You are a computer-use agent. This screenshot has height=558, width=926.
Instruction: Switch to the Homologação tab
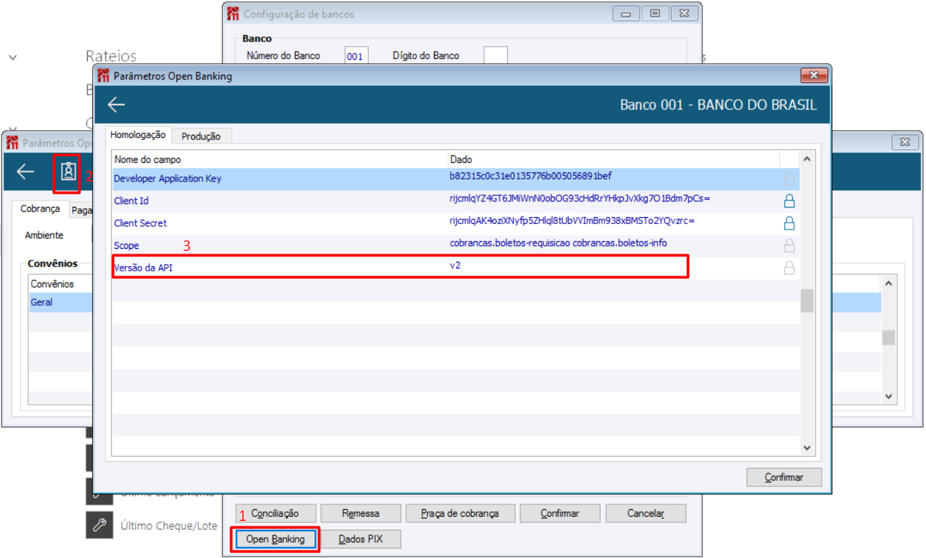point(138,135)
